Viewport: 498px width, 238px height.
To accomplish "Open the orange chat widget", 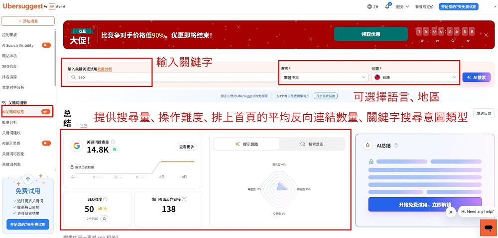I will pos(489,228).
